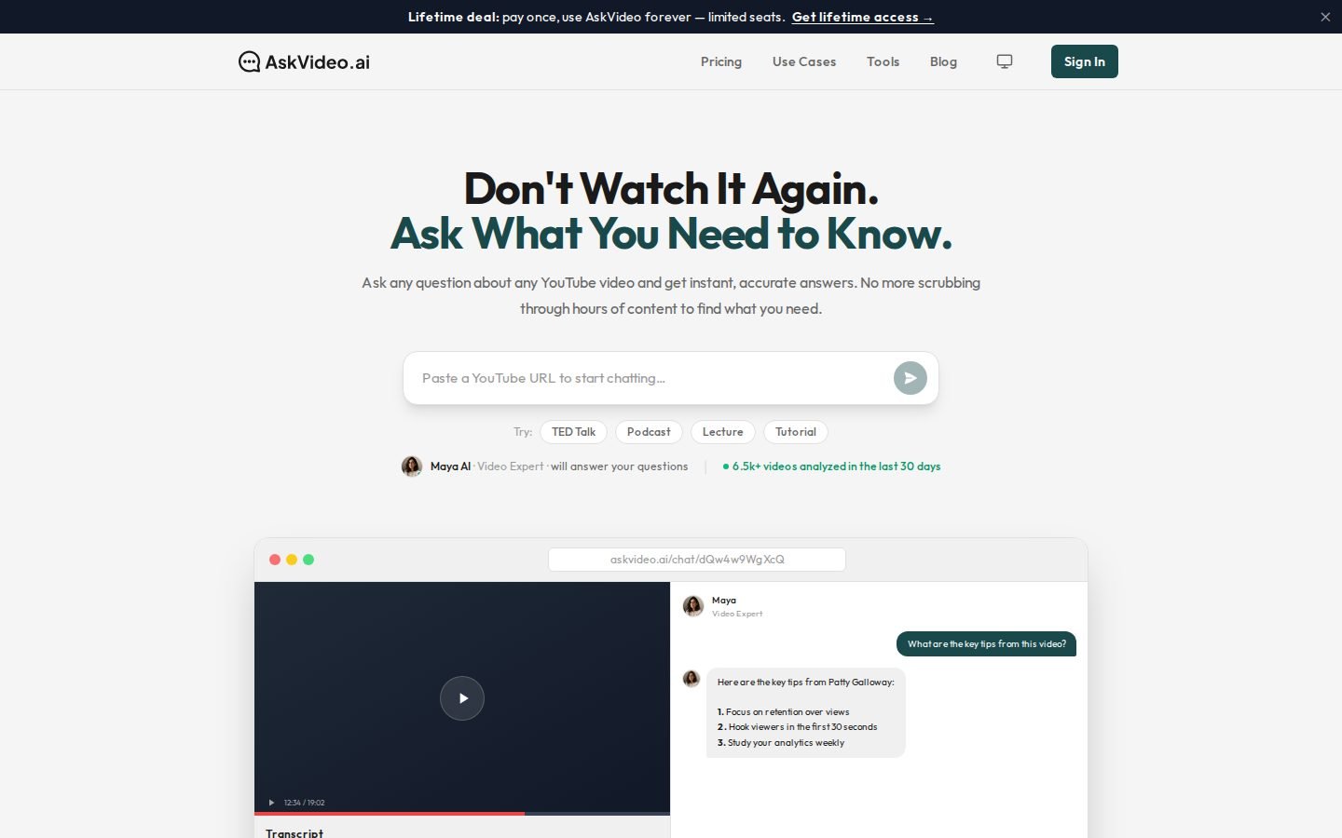The width and height of the screenshot is (1342, 838).
Task: Click the small play icon beside 12:34 / 19:02
Action: click(x=271, y=803)
